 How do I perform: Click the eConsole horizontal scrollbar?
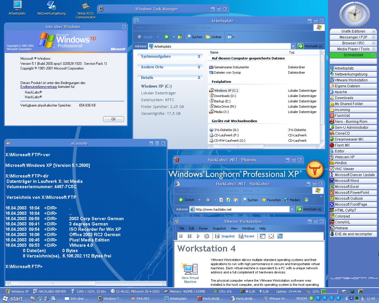click(86, 283)
